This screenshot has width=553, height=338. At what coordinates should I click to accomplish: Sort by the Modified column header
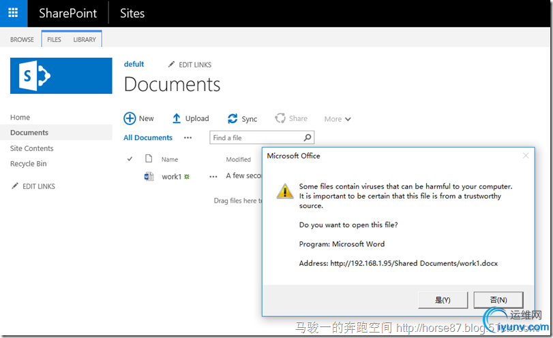pos(239,159)
